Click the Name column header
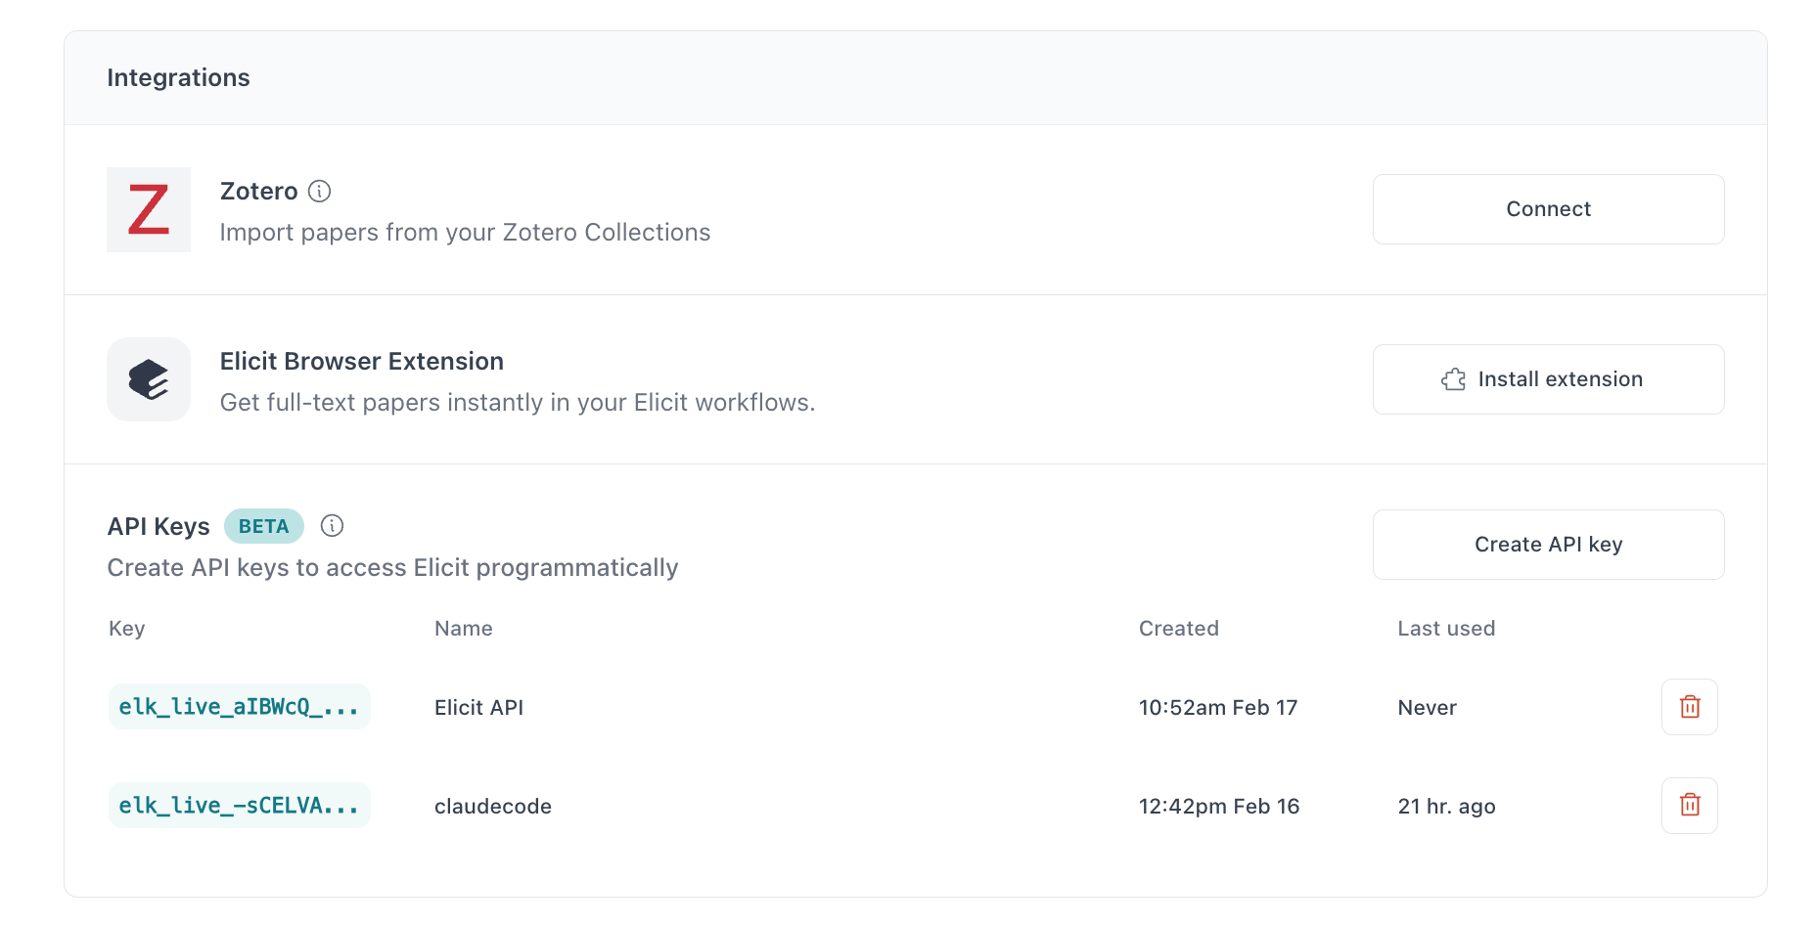Viewport: 1816px width, 925px height. point(464,629)
